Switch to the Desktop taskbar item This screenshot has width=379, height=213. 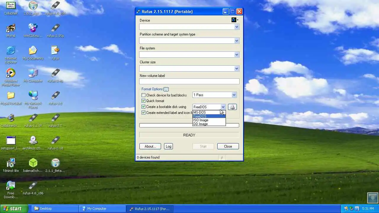pyautogui.click(x=55, y=209)
